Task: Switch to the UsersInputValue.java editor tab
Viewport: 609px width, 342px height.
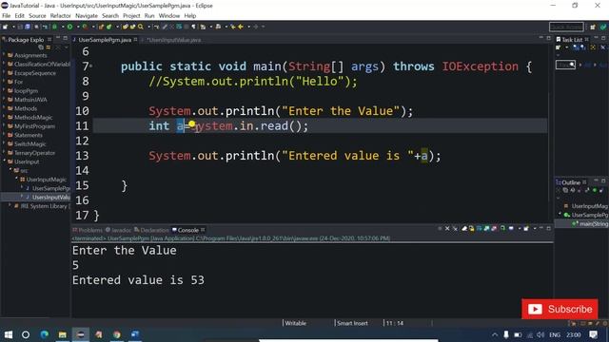Action: pos(173,40)
